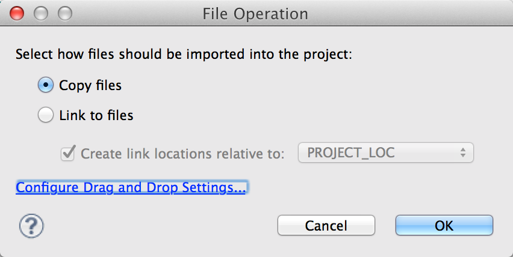Click the gray minimize window button
Viewport: 513px width, 257px height.
point(41,14)
